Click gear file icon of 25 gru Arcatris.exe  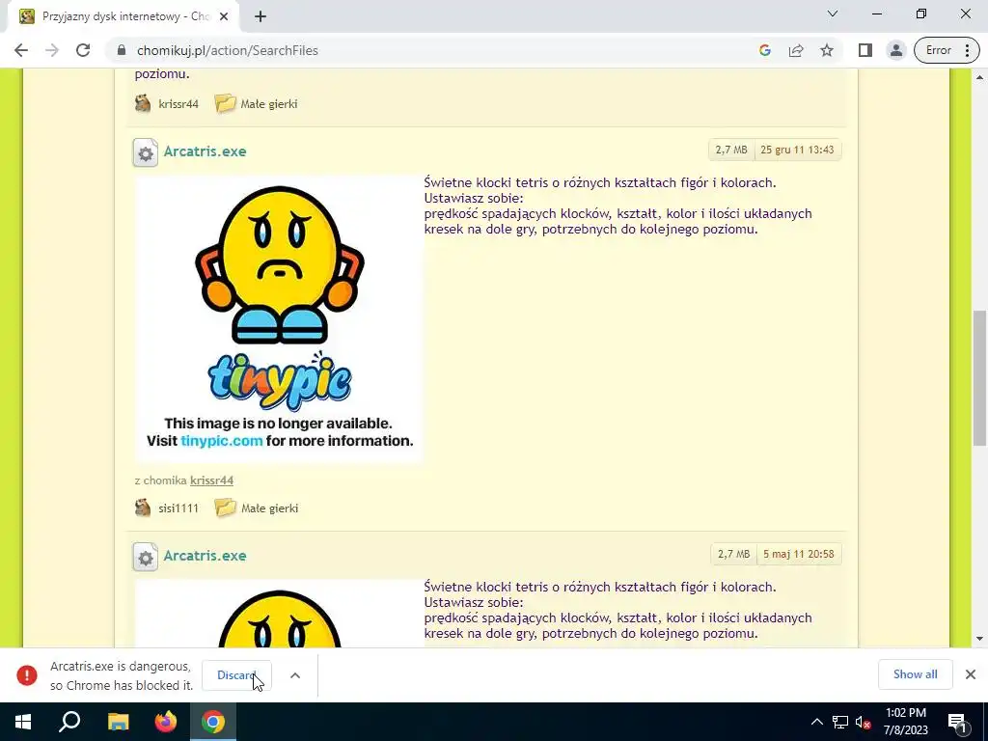tap(146, 152)
